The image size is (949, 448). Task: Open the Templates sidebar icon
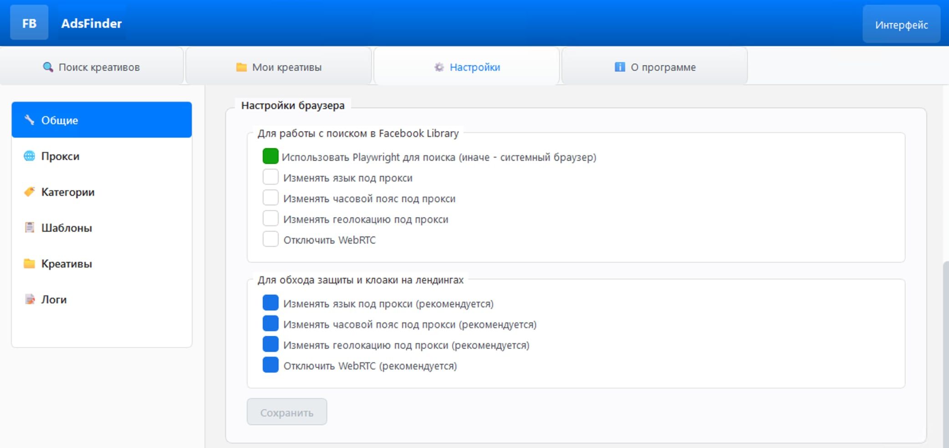click(29, 228)
